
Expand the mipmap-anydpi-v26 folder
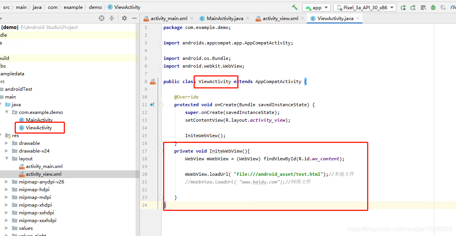tap(7, 182)
